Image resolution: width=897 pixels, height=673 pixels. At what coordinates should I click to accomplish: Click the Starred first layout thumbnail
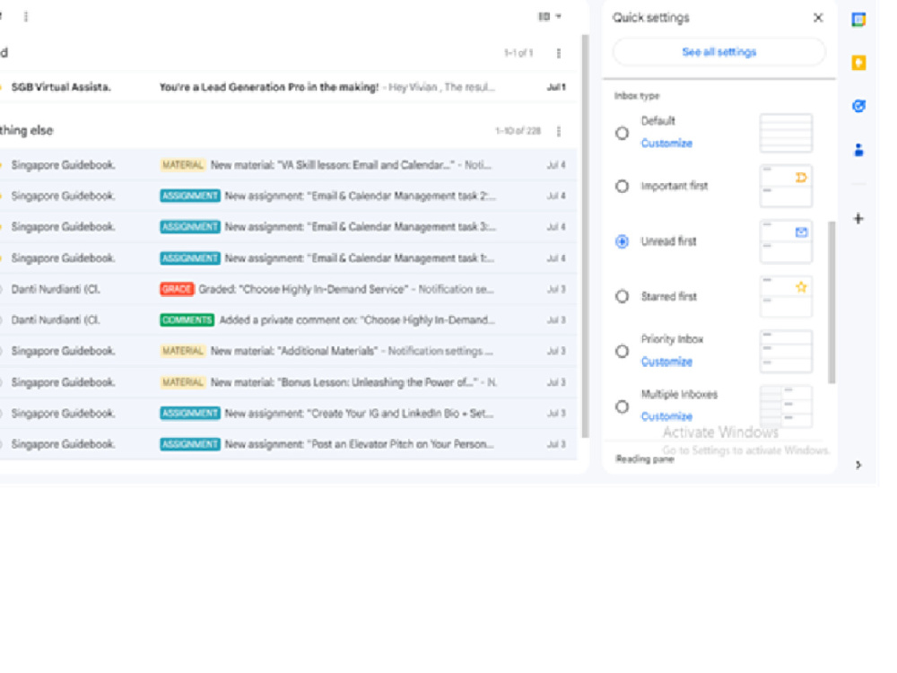[786, 296]
